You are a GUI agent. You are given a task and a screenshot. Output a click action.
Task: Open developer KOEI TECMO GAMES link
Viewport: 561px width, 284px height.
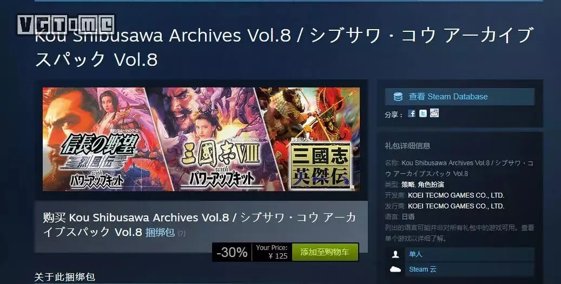point(456,195)
